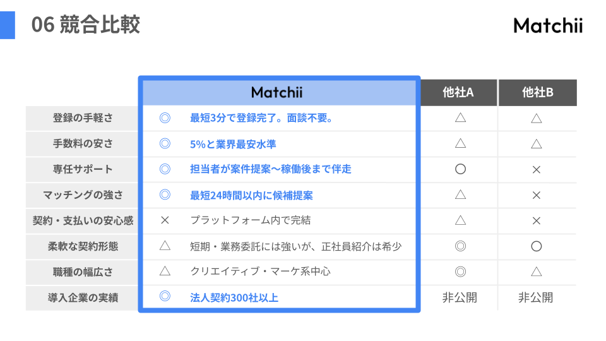Select the 他社A column header
The image size is (606, 341).
(x=458, y=93)
